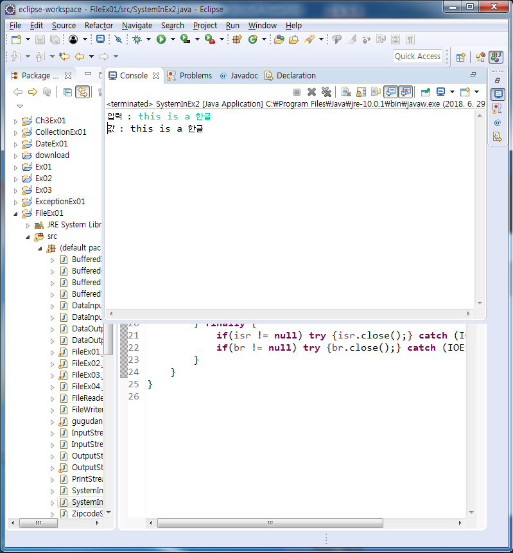Toggle Scroll Lock in Console toolbar

point(361,92)
